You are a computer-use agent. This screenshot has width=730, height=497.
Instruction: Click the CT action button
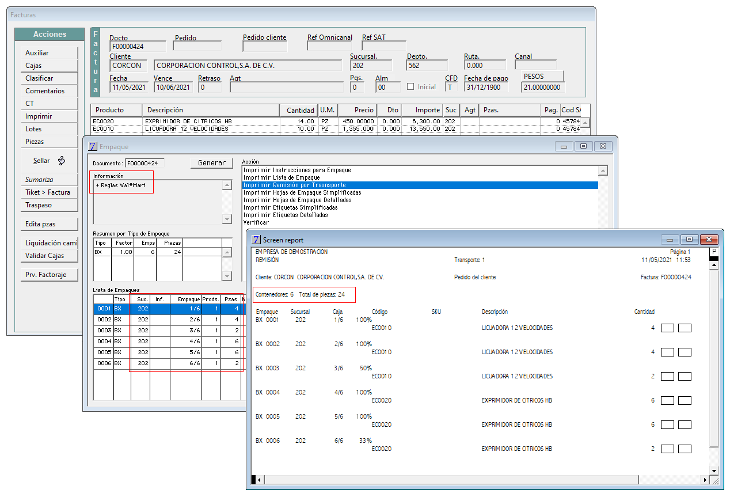click(x=49, y=104)
